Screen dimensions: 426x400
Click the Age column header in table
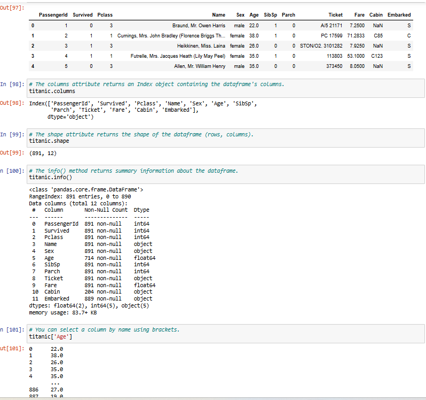click(x=254, y=15)
